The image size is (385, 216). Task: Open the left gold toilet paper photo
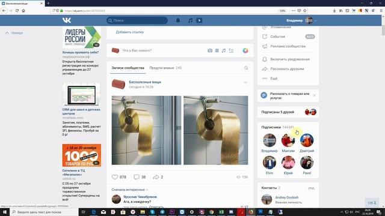tap(146, 130)
